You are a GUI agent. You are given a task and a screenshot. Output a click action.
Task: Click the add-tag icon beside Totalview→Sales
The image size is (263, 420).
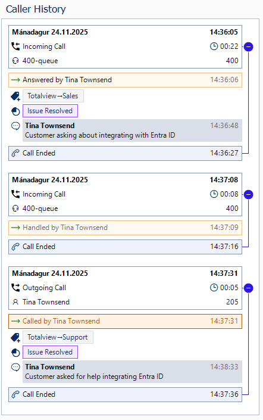click(15, 96)
